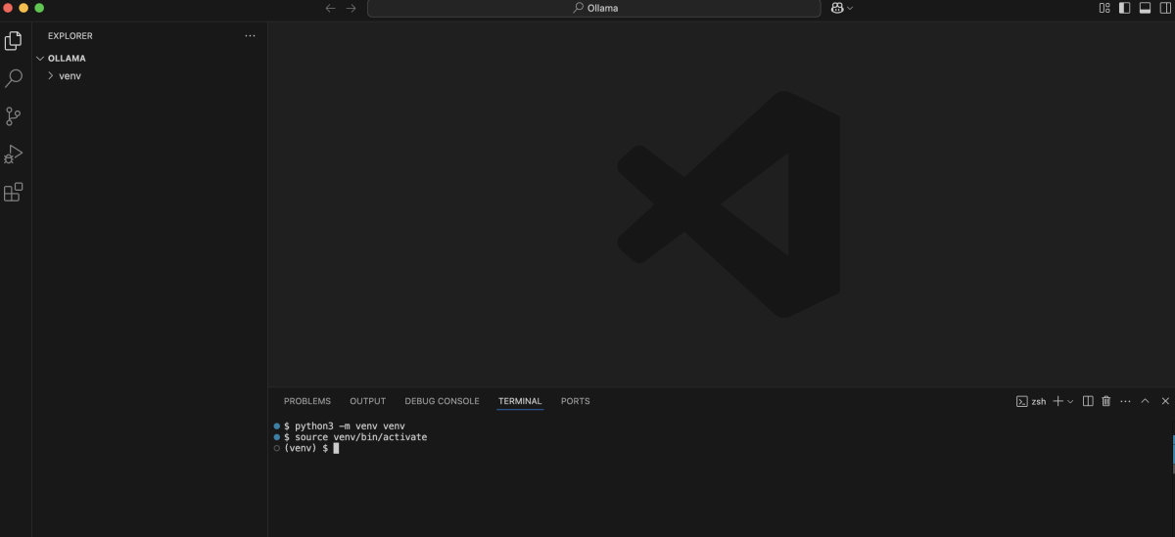Screen dimensions: 1175x537
Task: Open the Run and Debug view
Action: [x=14, y=155]
